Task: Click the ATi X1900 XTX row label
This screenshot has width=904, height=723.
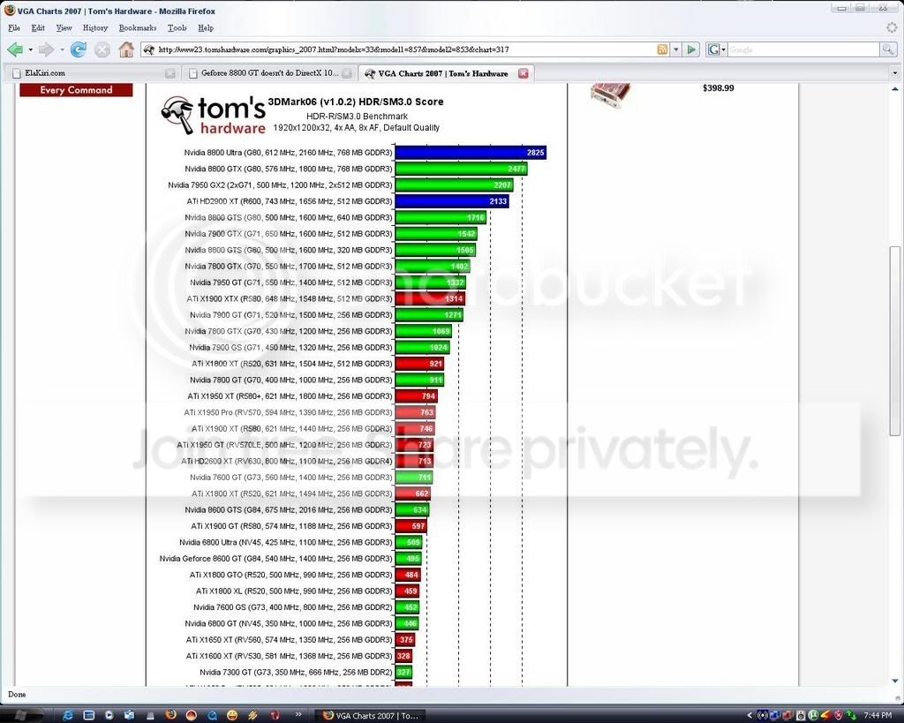Action: pyautogui.click(x=290, y=298)
